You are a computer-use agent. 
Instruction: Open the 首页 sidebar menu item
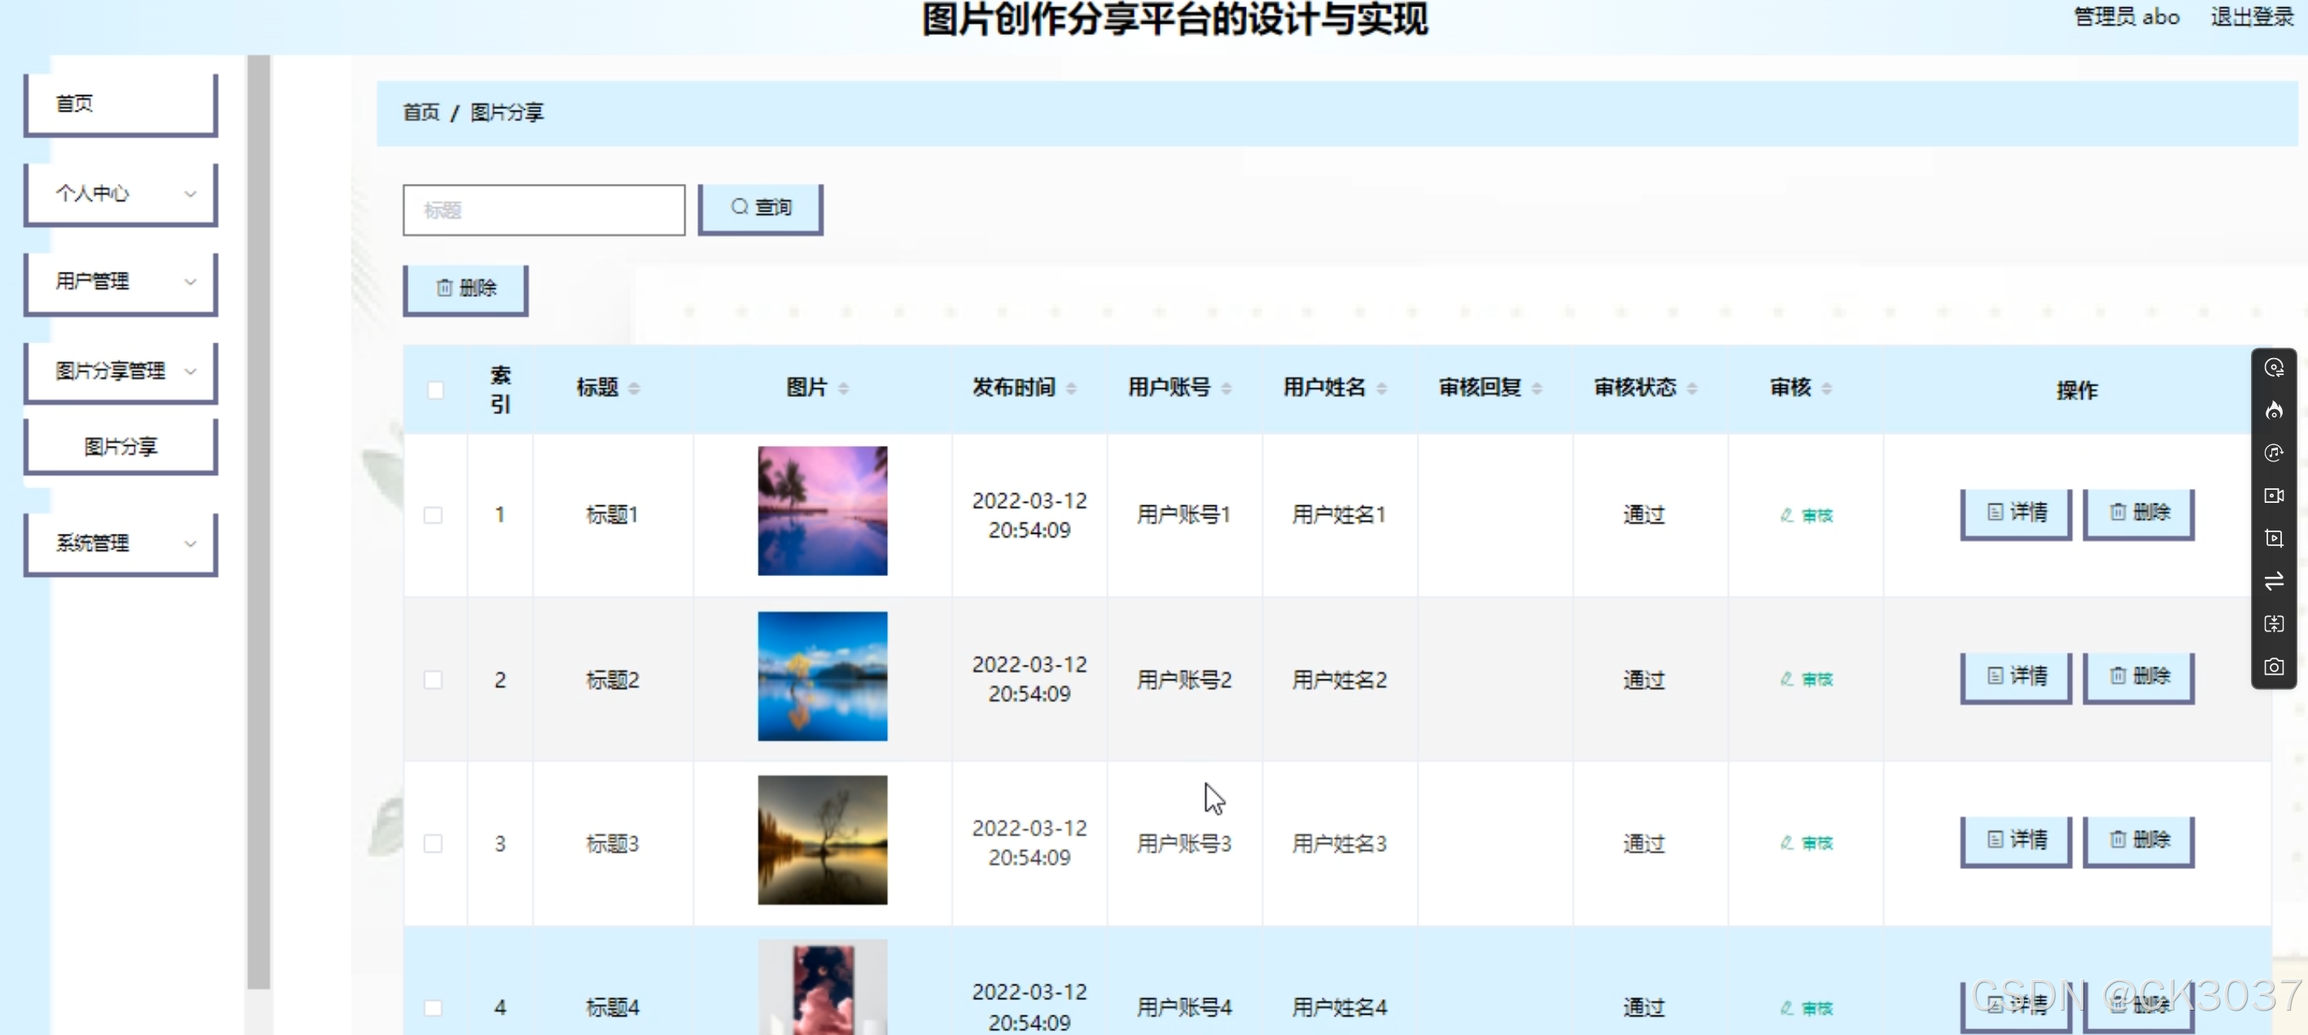pos(121,104)
